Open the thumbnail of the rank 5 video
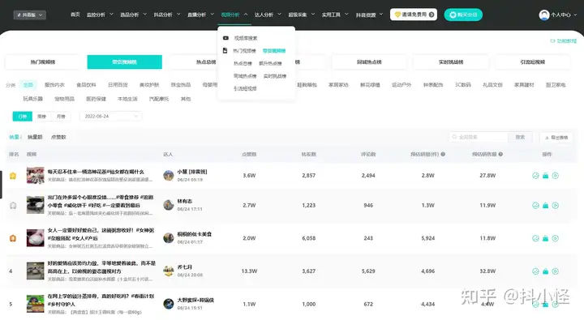Screen dimensions: 584x320 [36, 304]
